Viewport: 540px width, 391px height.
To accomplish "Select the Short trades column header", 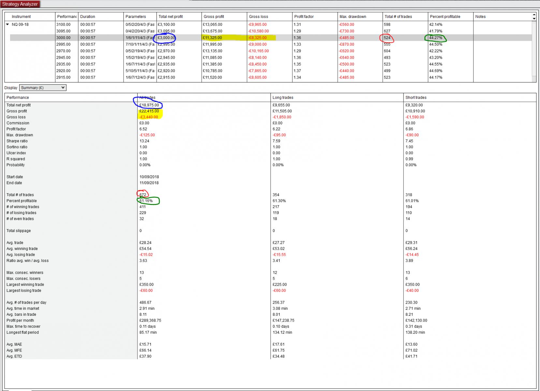I will pos(416,97).
